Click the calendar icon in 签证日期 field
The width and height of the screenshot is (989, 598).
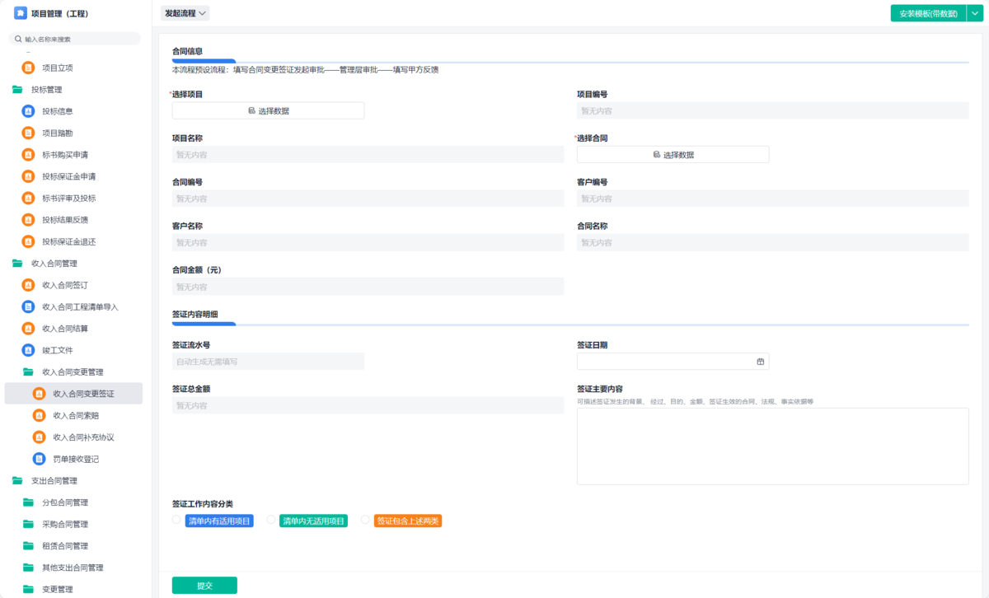761,362
